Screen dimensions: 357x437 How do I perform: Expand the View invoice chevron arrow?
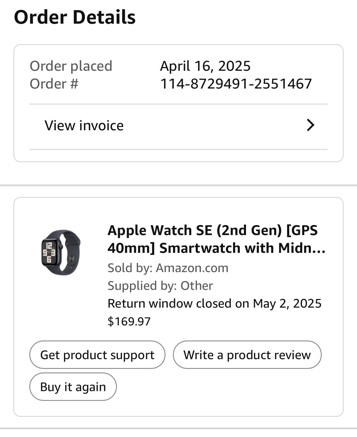[x=310, y=125]
